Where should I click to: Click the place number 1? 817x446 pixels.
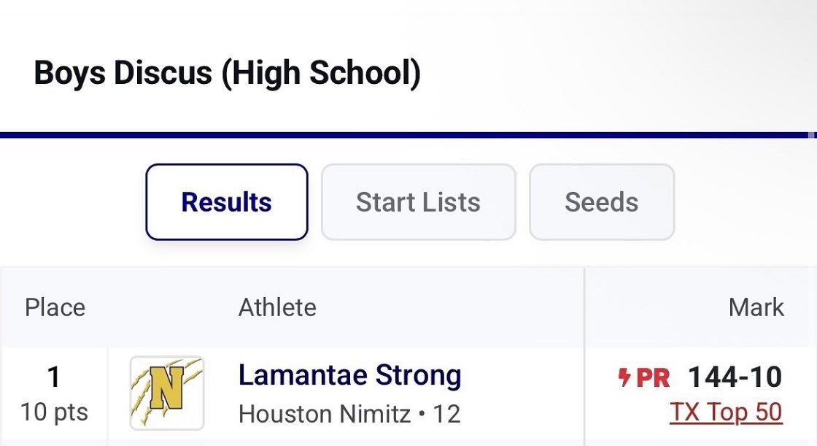pyautogui.click(x=53, y=377)
